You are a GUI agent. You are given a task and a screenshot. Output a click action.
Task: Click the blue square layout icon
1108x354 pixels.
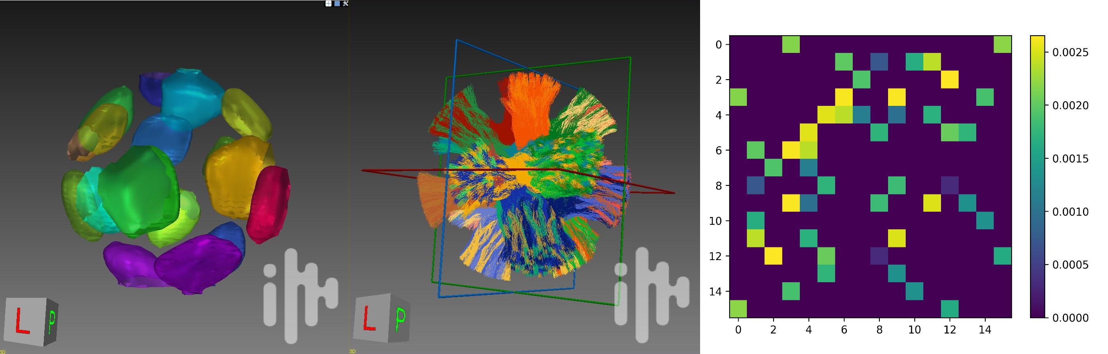coord(337,3)
